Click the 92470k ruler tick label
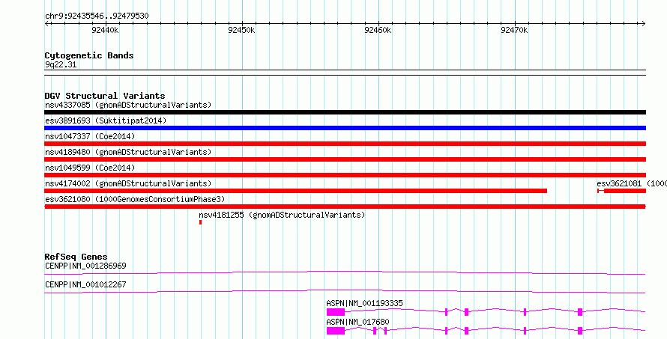The height and width of the screenshot is (339, 667). click(x=514, y=30)
